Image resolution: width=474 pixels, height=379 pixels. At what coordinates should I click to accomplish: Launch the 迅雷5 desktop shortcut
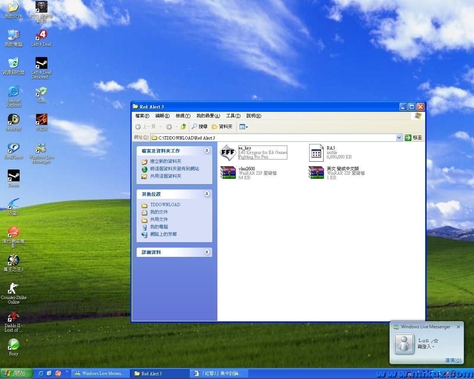coord(13,207)
